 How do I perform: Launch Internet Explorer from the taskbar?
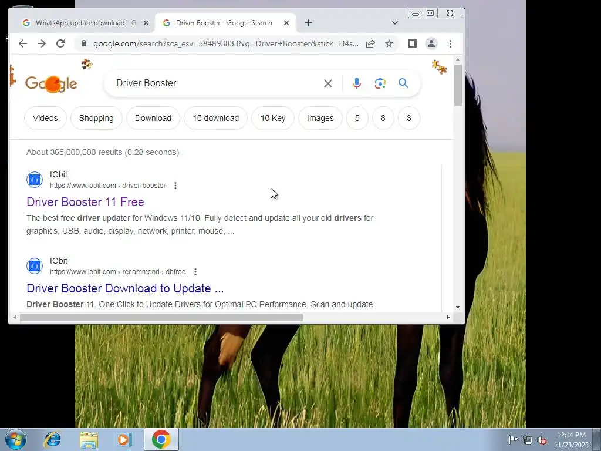pyautogui.click(x=52, y=439)
